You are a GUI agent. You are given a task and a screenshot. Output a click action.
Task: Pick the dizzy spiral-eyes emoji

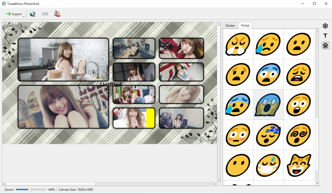click(299, 135)
